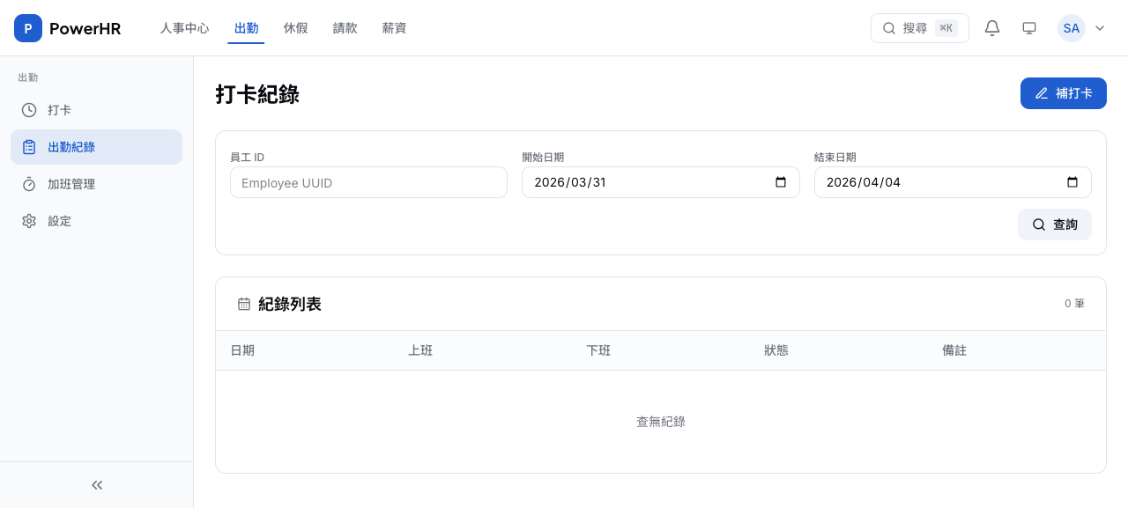The width and height of the screenshot is (1128, 508).
Task: Click the PowerHR logo icon
Action: [x=28, y=28]
